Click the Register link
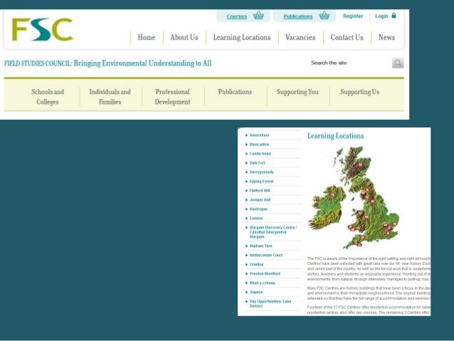 tap(353, 16)
